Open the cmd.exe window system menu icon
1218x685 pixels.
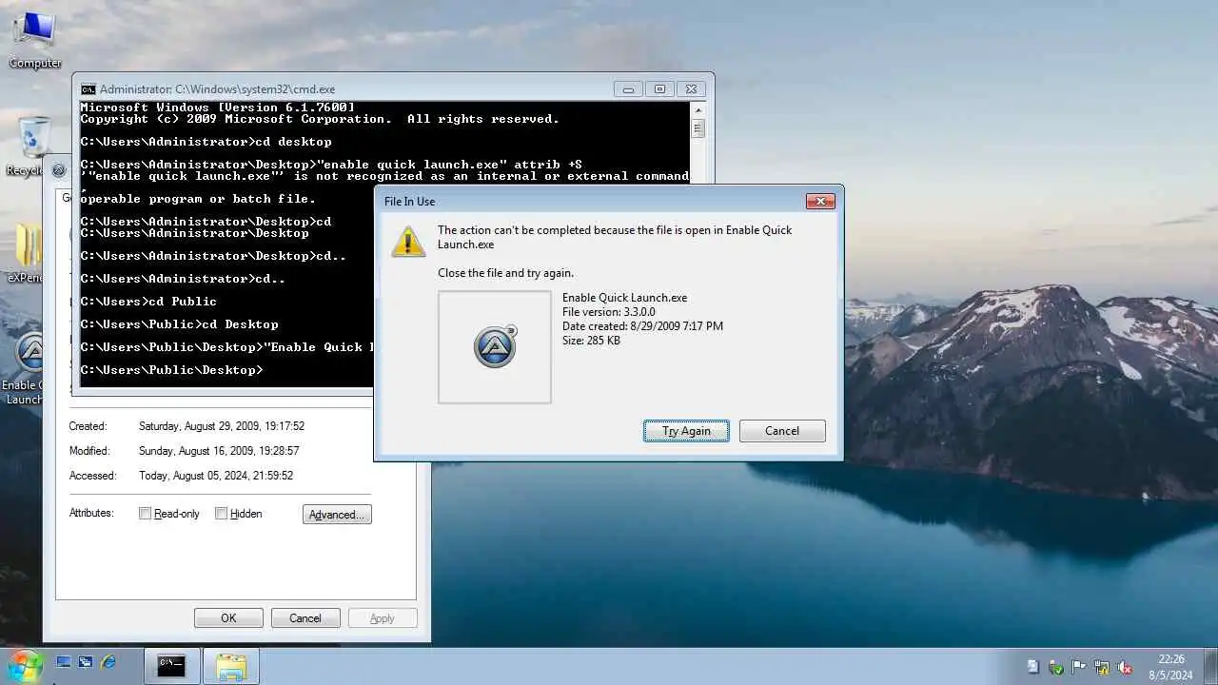(88, 88)
